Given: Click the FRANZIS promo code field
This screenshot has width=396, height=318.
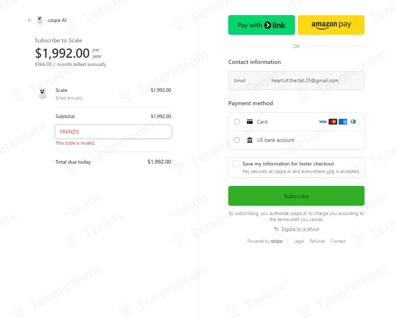Looking at the screenshot, I should pyautogui.click(x=113, y=132).
